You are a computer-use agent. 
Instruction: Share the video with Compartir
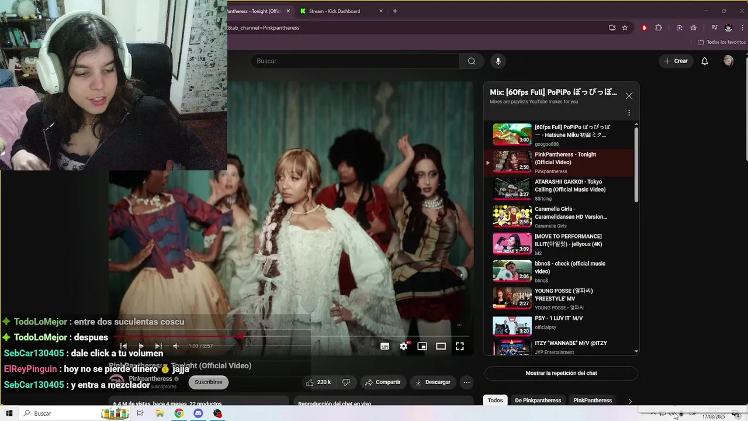pos(383,382)
